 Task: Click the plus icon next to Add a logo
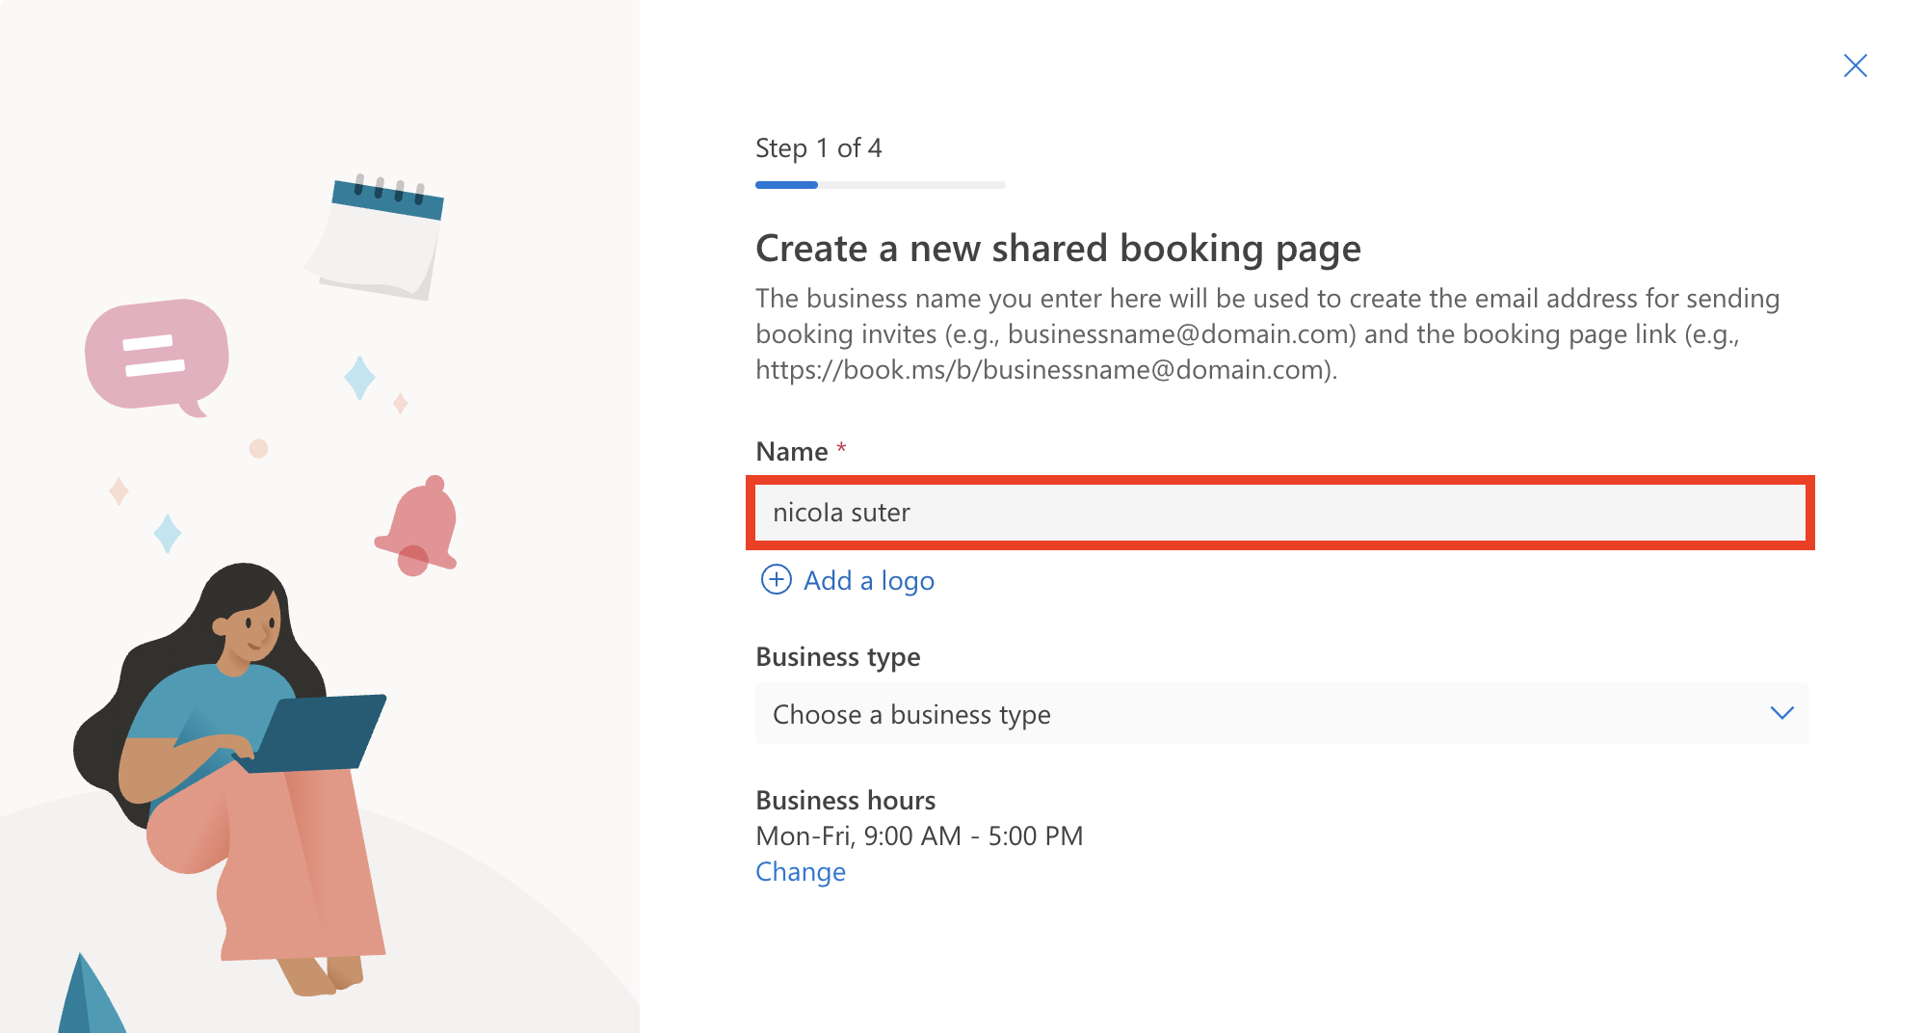pyautogui.click(x=775, y=580)
